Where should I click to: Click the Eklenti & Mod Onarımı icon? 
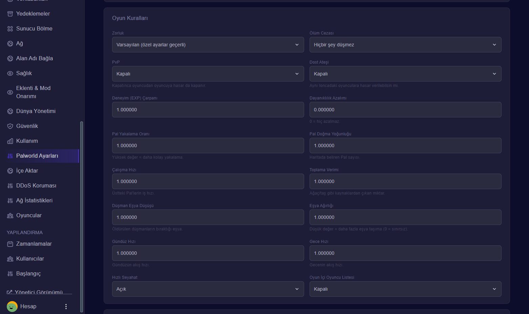pos(10,92)
